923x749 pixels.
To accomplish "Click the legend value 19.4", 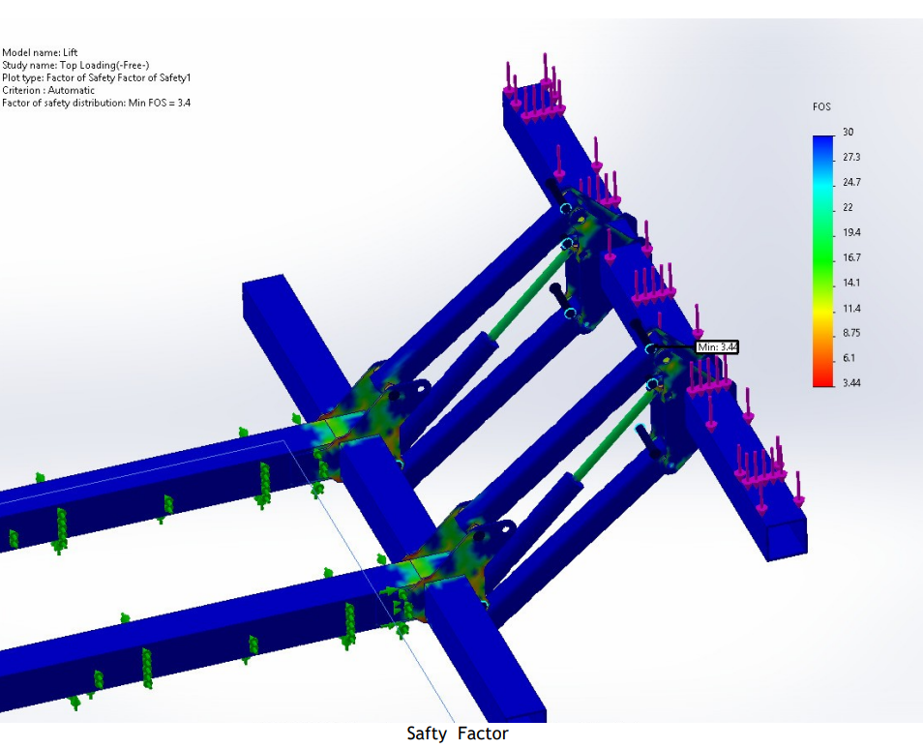I will coord(851,232).
